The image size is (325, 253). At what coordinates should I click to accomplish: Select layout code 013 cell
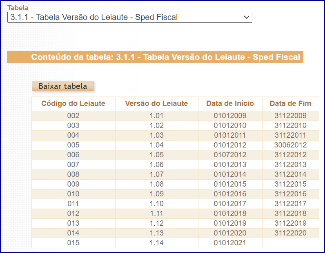click(x=73, y=223)
